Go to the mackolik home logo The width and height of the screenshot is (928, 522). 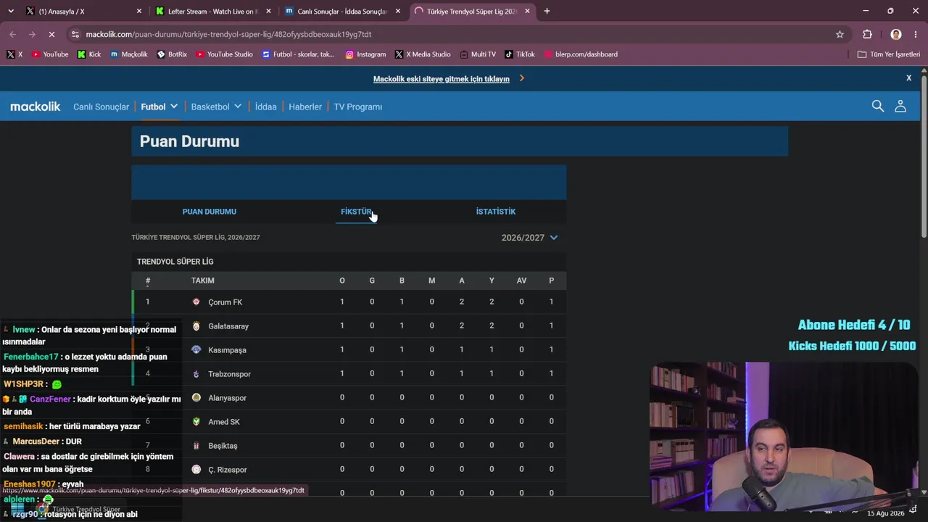pos(36,107)
